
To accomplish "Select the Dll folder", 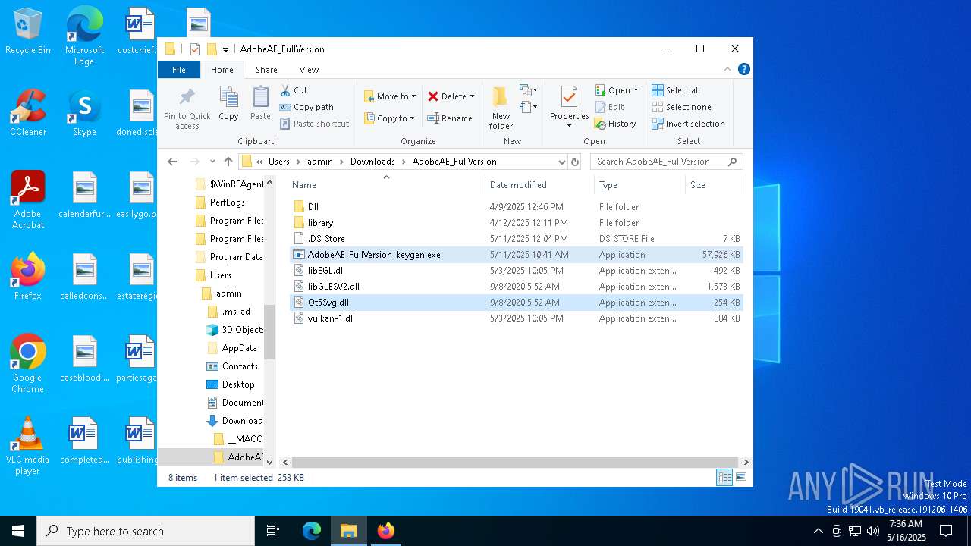I will 517,207.
